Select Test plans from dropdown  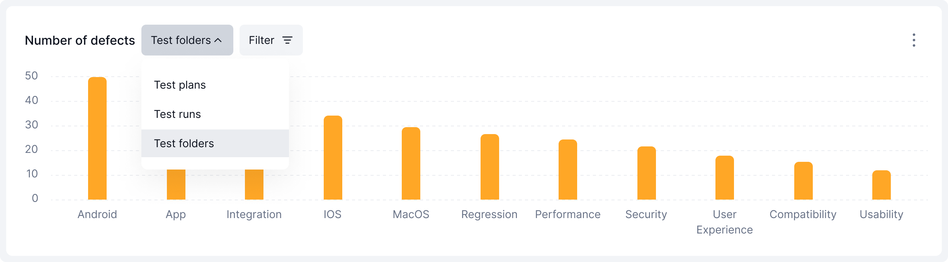tap(180, 85)
